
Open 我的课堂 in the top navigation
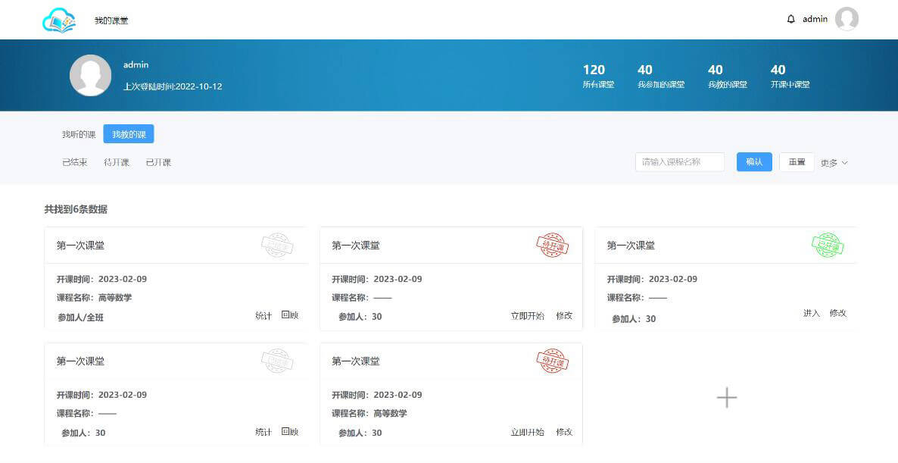point(111,20)
